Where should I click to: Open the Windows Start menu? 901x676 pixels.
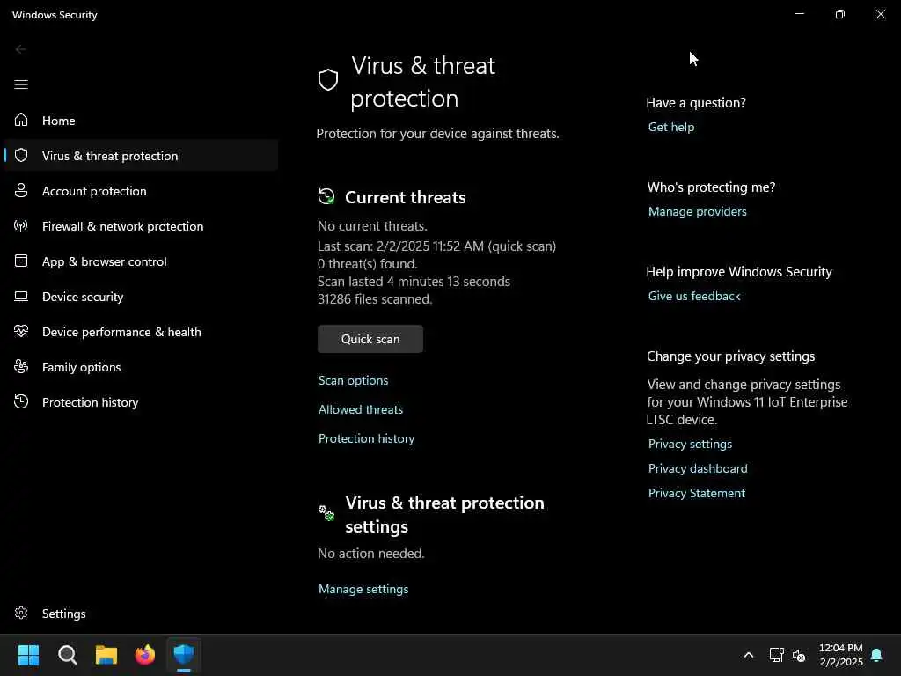click(28, 655)
